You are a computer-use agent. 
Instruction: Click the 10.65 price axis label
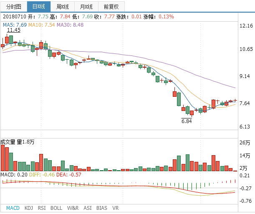tap(246, 49)
